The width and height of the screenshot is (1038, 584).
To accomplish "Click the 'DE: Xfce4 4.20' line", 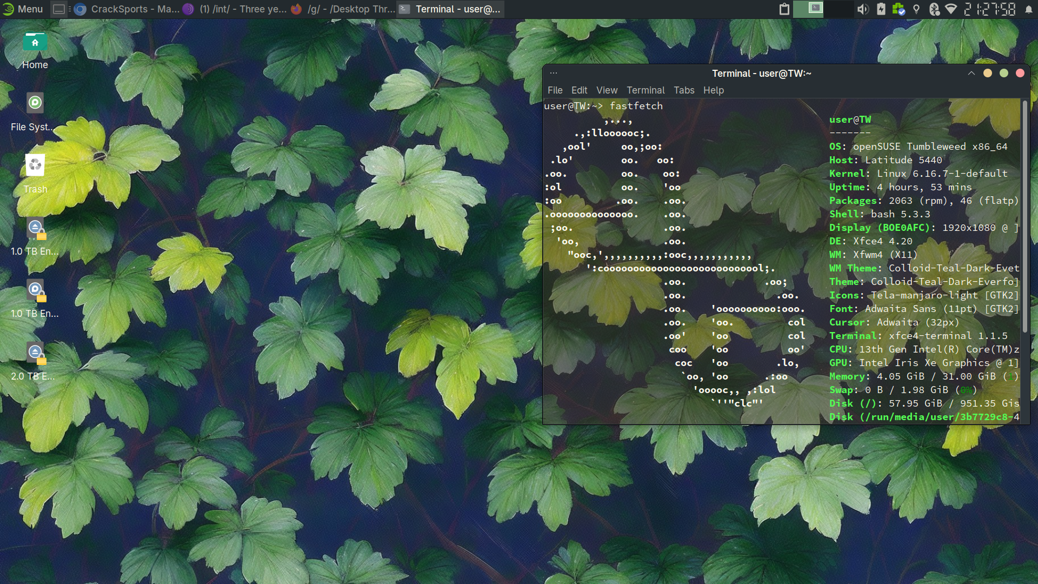I will [870, 241].
